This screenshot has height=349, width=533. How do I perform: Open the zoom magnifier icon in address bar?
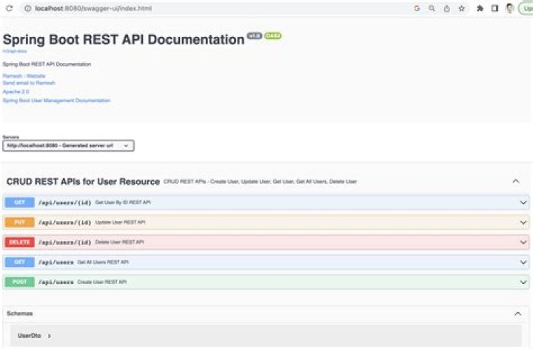(432, 8)
